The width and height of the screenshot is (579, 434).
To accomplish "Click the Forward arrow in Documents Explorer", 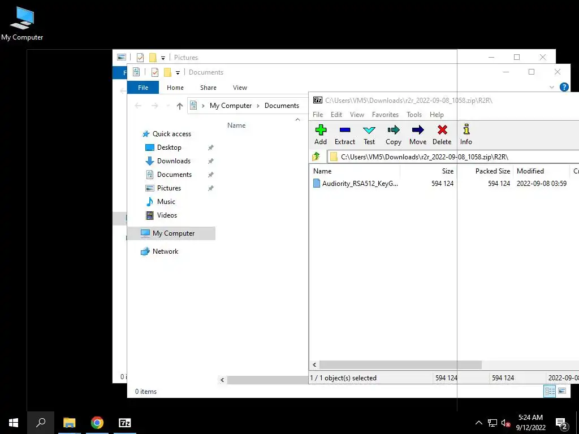I will (155, 106).
